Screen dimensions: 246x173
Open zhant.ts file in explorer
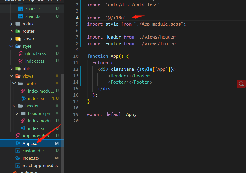(x=33, y=16)
